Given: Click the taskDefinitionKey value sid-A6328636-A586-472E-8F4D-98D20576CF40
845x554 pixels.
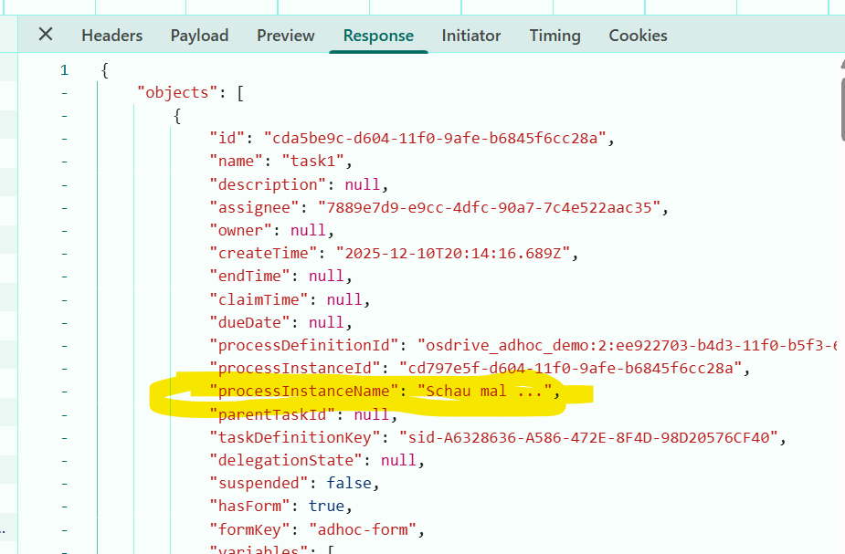Looking at the screenshot, I should tap(589, 438).
